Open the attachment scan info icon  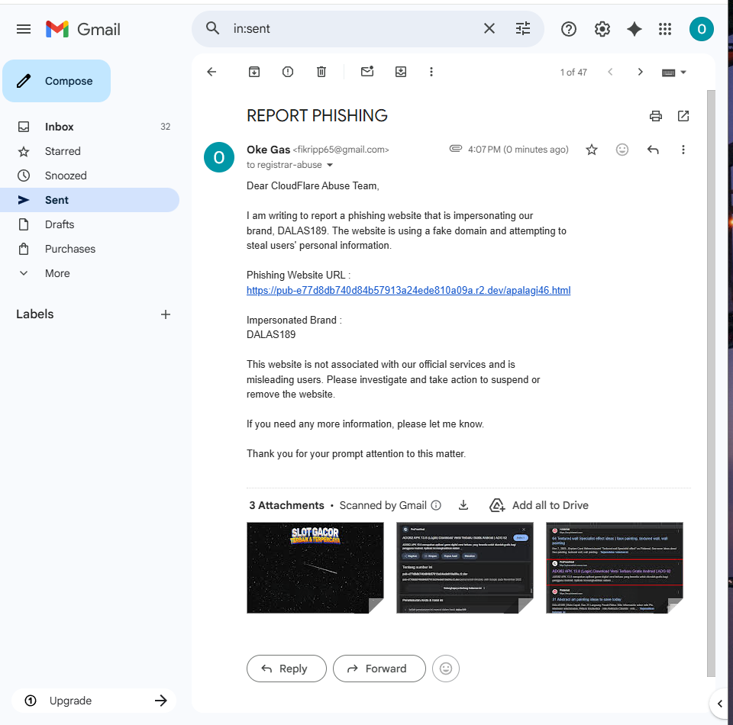(x=436, y=505)
